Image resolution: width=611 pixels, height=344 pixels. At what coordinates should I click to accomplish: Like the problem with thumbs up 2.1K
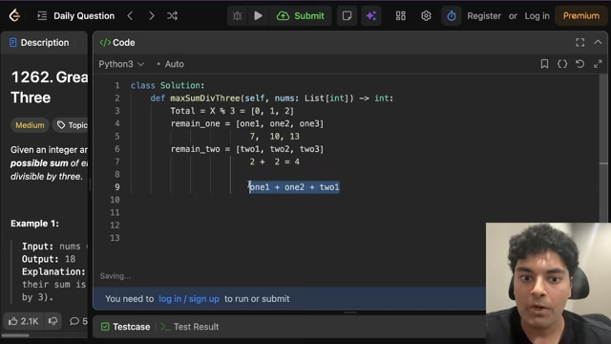point(23,321)
